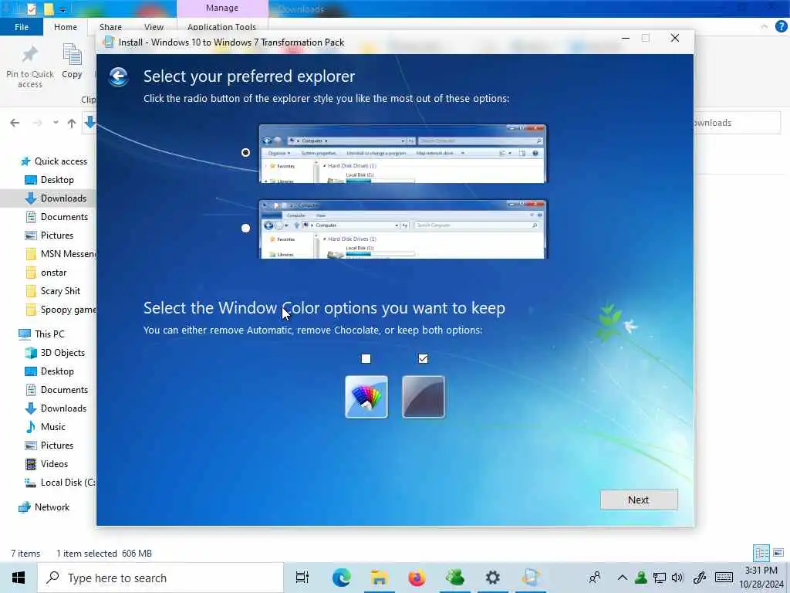This screenshot has height=593, width=790.
Task: Open Documents under Quick access
Action: (56, 217)
